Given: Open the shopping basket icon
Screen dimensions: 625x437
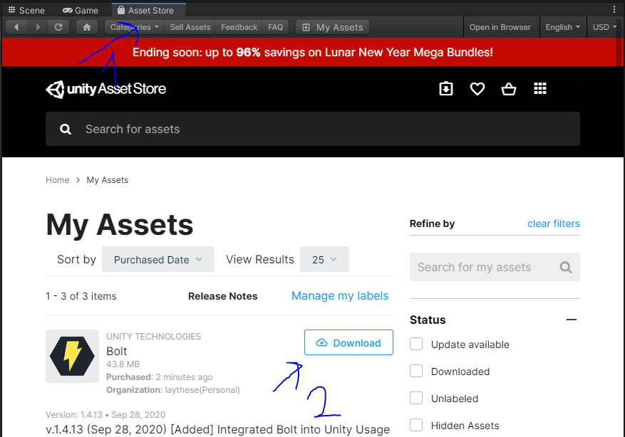Looking at the screenshot, I should pos(509,88).
